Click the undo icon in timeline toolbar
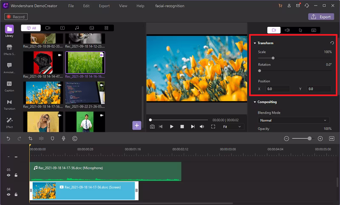 coord(8,138)
